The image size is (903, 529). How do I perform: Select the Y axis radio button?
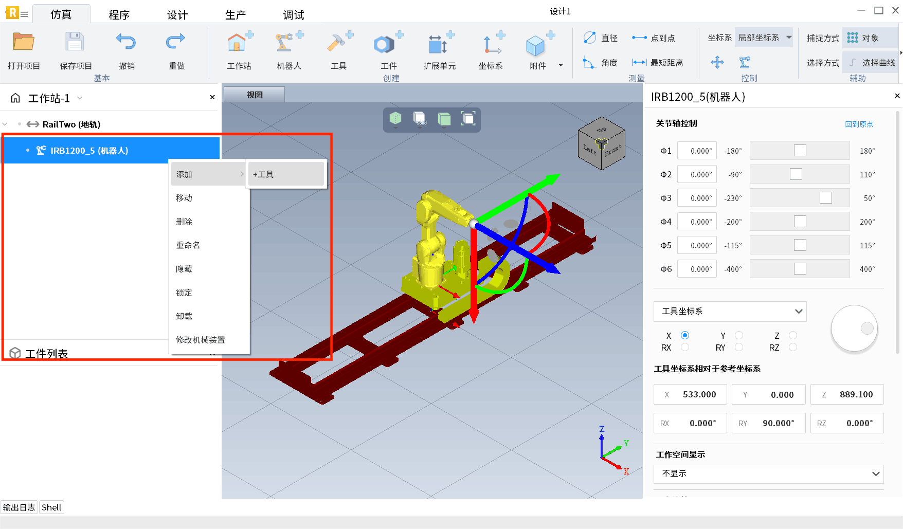739,335
